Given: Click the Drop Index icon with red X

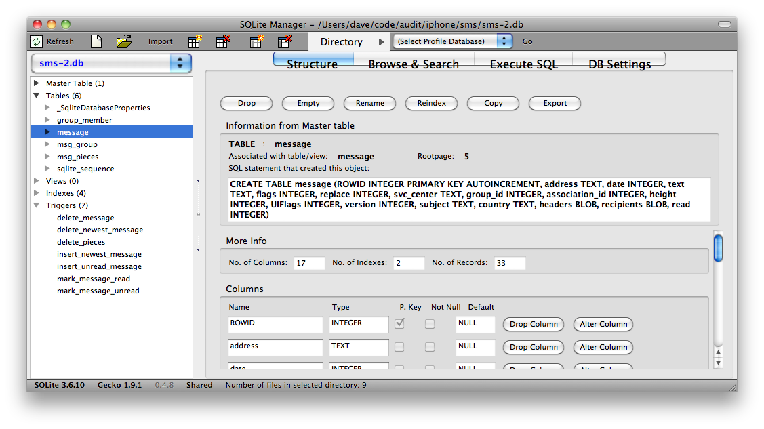Looking at the screenshot, I should tap(285, 41).
